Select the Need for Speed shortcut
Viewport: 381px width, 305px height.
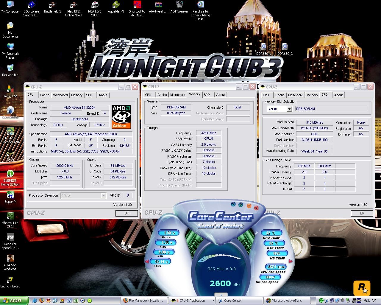pos(10,241)
